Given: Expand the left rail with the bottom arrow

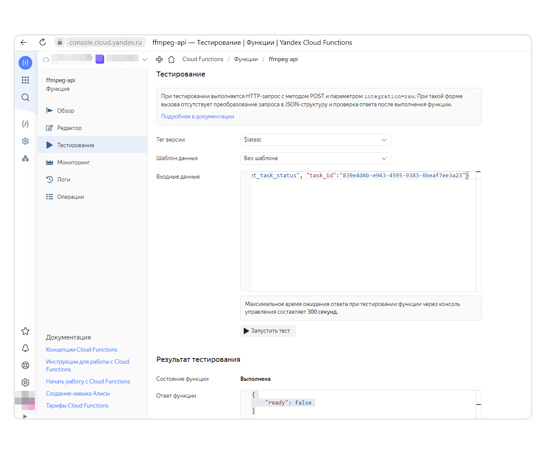Looking at the screenshot, I should tap(25, 416).
